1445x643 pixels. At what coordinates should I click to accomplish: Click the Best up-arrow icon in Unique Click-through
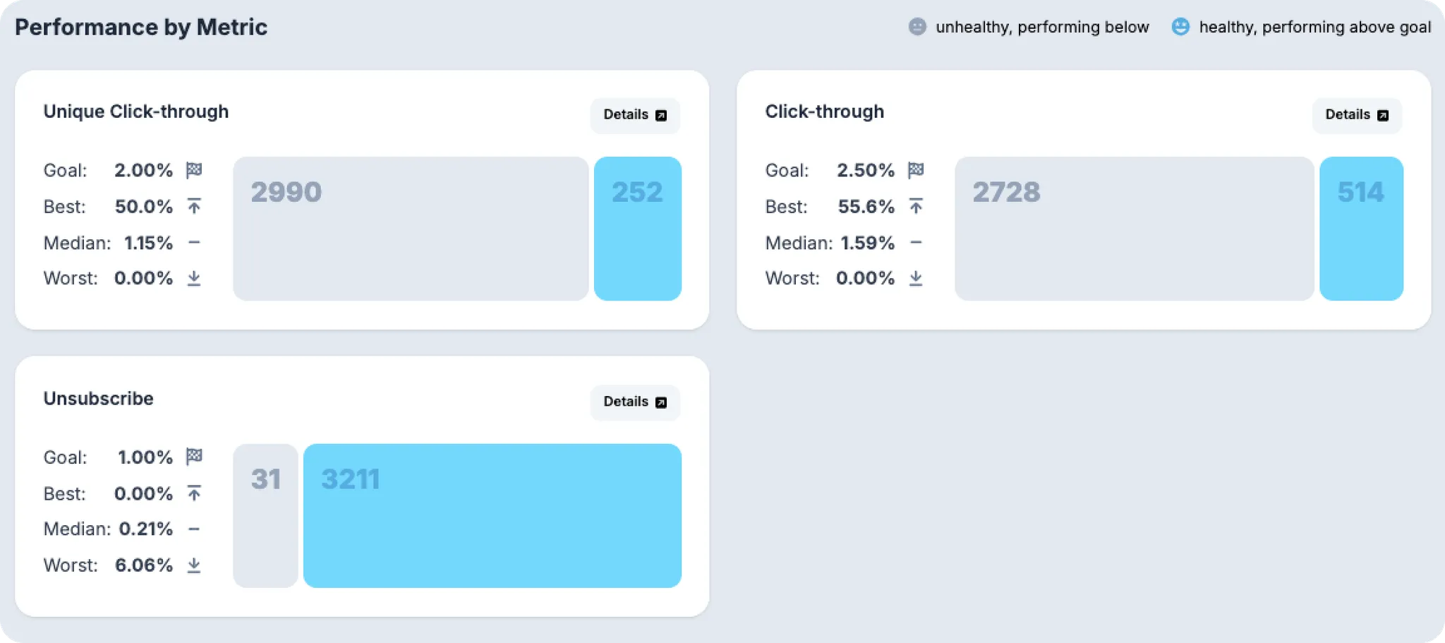point(194,206)
